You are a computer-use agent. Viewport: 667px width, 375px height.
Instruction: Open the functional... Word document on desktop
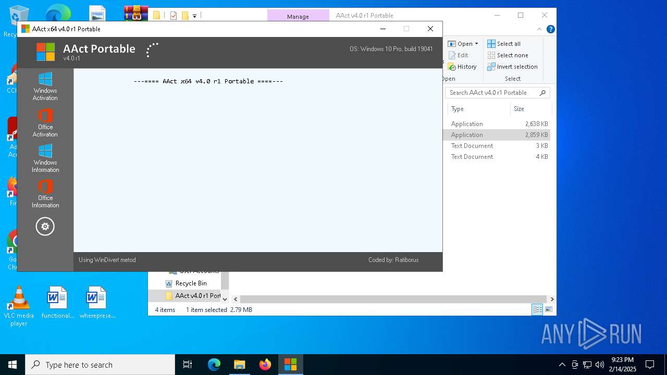point(58,302)
